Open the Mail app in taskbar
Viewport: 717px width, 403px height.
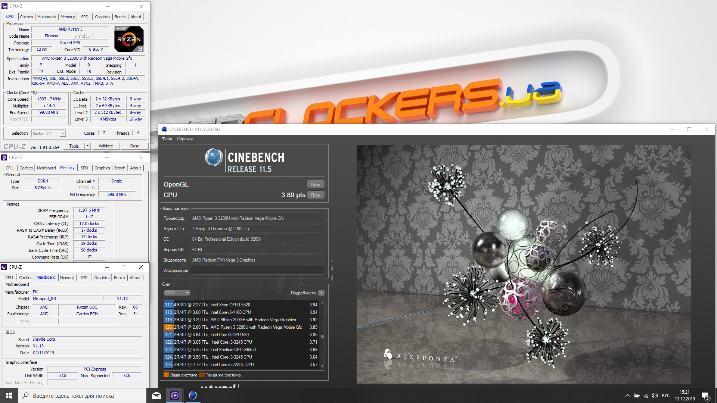point(156,396)
